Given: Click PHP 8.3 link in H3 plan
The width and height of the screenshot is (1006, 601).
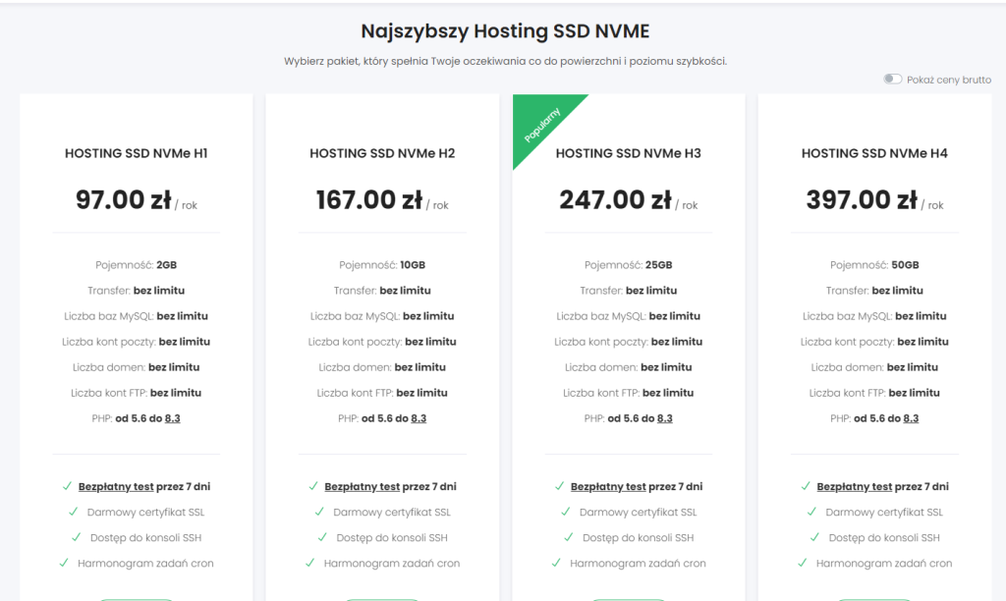Looking at the screenshot, I should point(665,418).
